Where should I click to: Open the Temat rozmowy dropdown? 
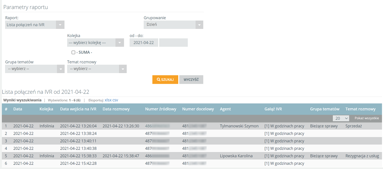point(97,69)
